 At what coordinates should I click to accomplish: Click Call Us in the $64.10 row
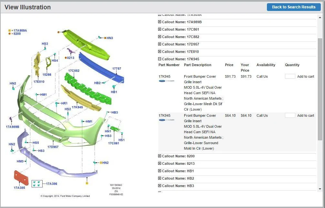tap(262, 115)
